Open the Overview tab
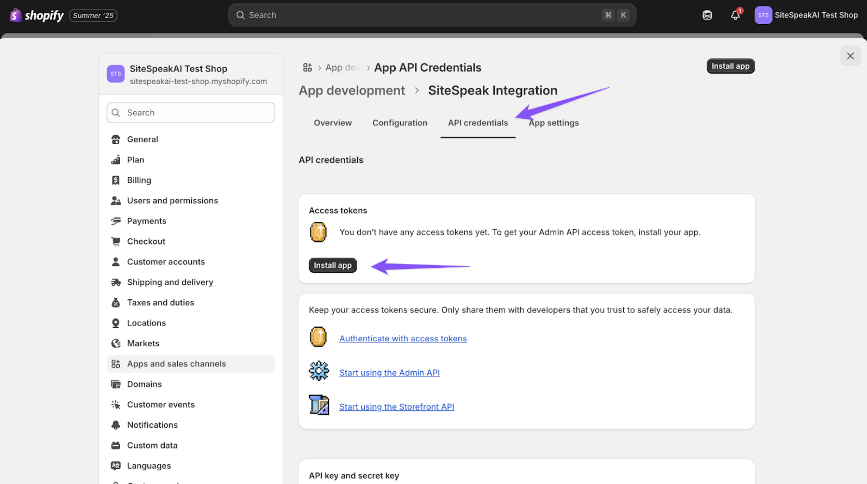The image size is (867, 484). pyautogui.click(x=332, y=123)
